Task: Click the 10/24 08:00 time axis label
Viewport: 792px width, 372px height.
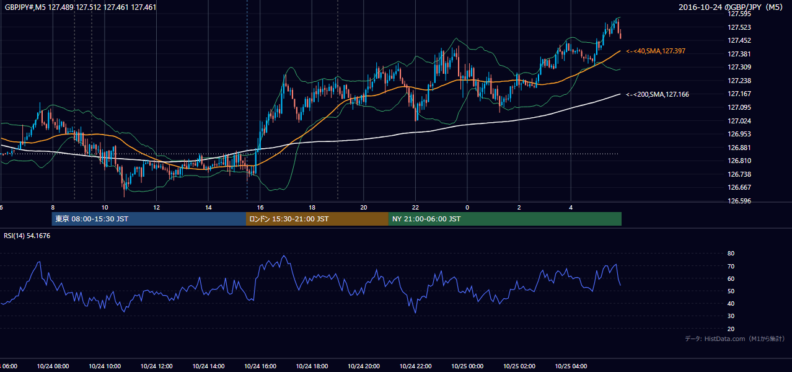Action: (53, 366)
